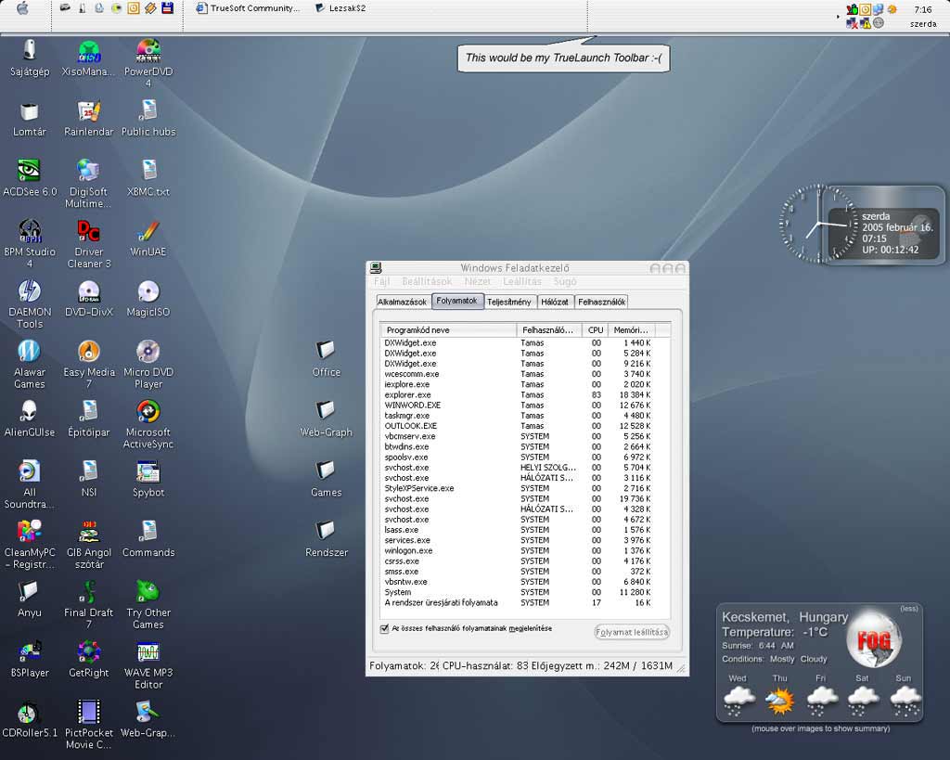Switch to the Teljesítmény tab
Image resolution: width=950 pixels, height=760 pixels.
tap(510, 302)
